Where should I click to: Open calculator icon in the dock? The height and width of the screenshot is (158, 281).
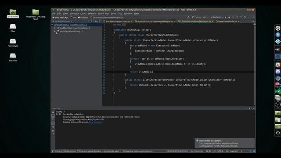[x=278, y=57]
